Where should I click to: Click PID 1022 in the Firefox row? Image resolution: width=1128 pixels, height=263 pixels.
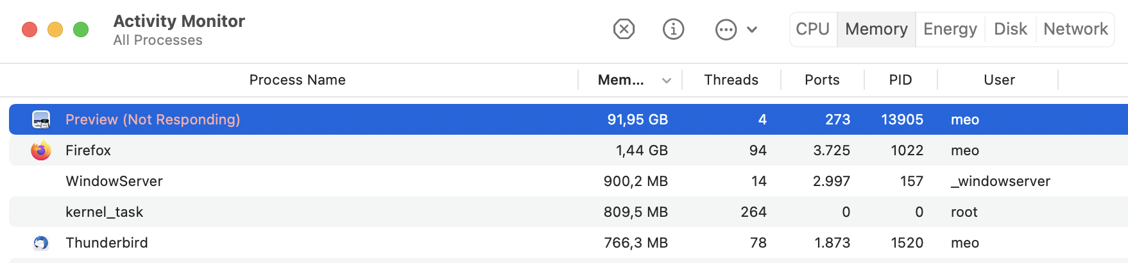(x=907, y=150)
